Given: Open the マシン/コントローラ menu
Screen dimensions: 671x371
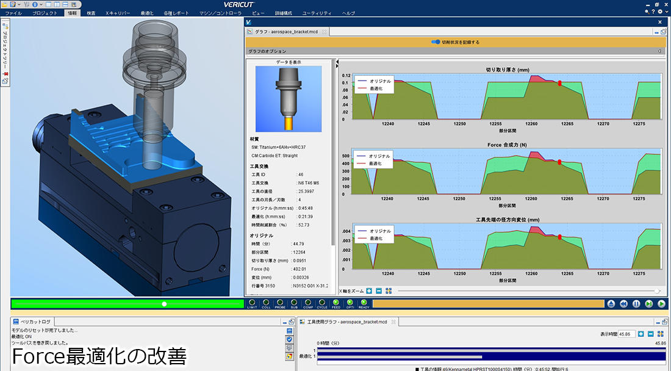Looking at the screenshot, I should 220,13.
